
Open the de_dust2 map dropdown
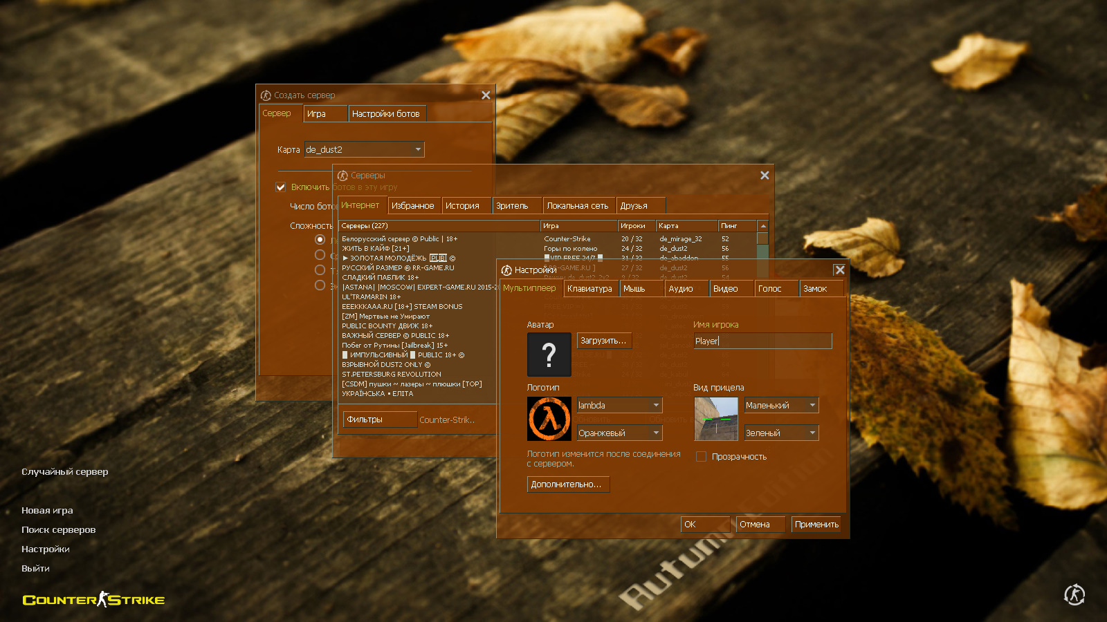click(x=364, y=149)
